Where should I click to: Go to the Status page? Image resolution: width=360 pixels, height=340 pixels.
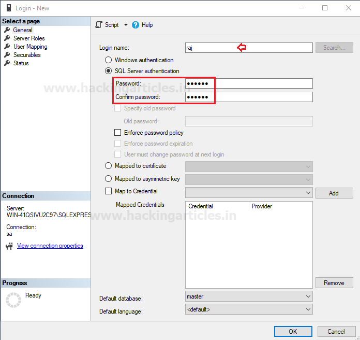pyautogui.click(x=21, y=63)
